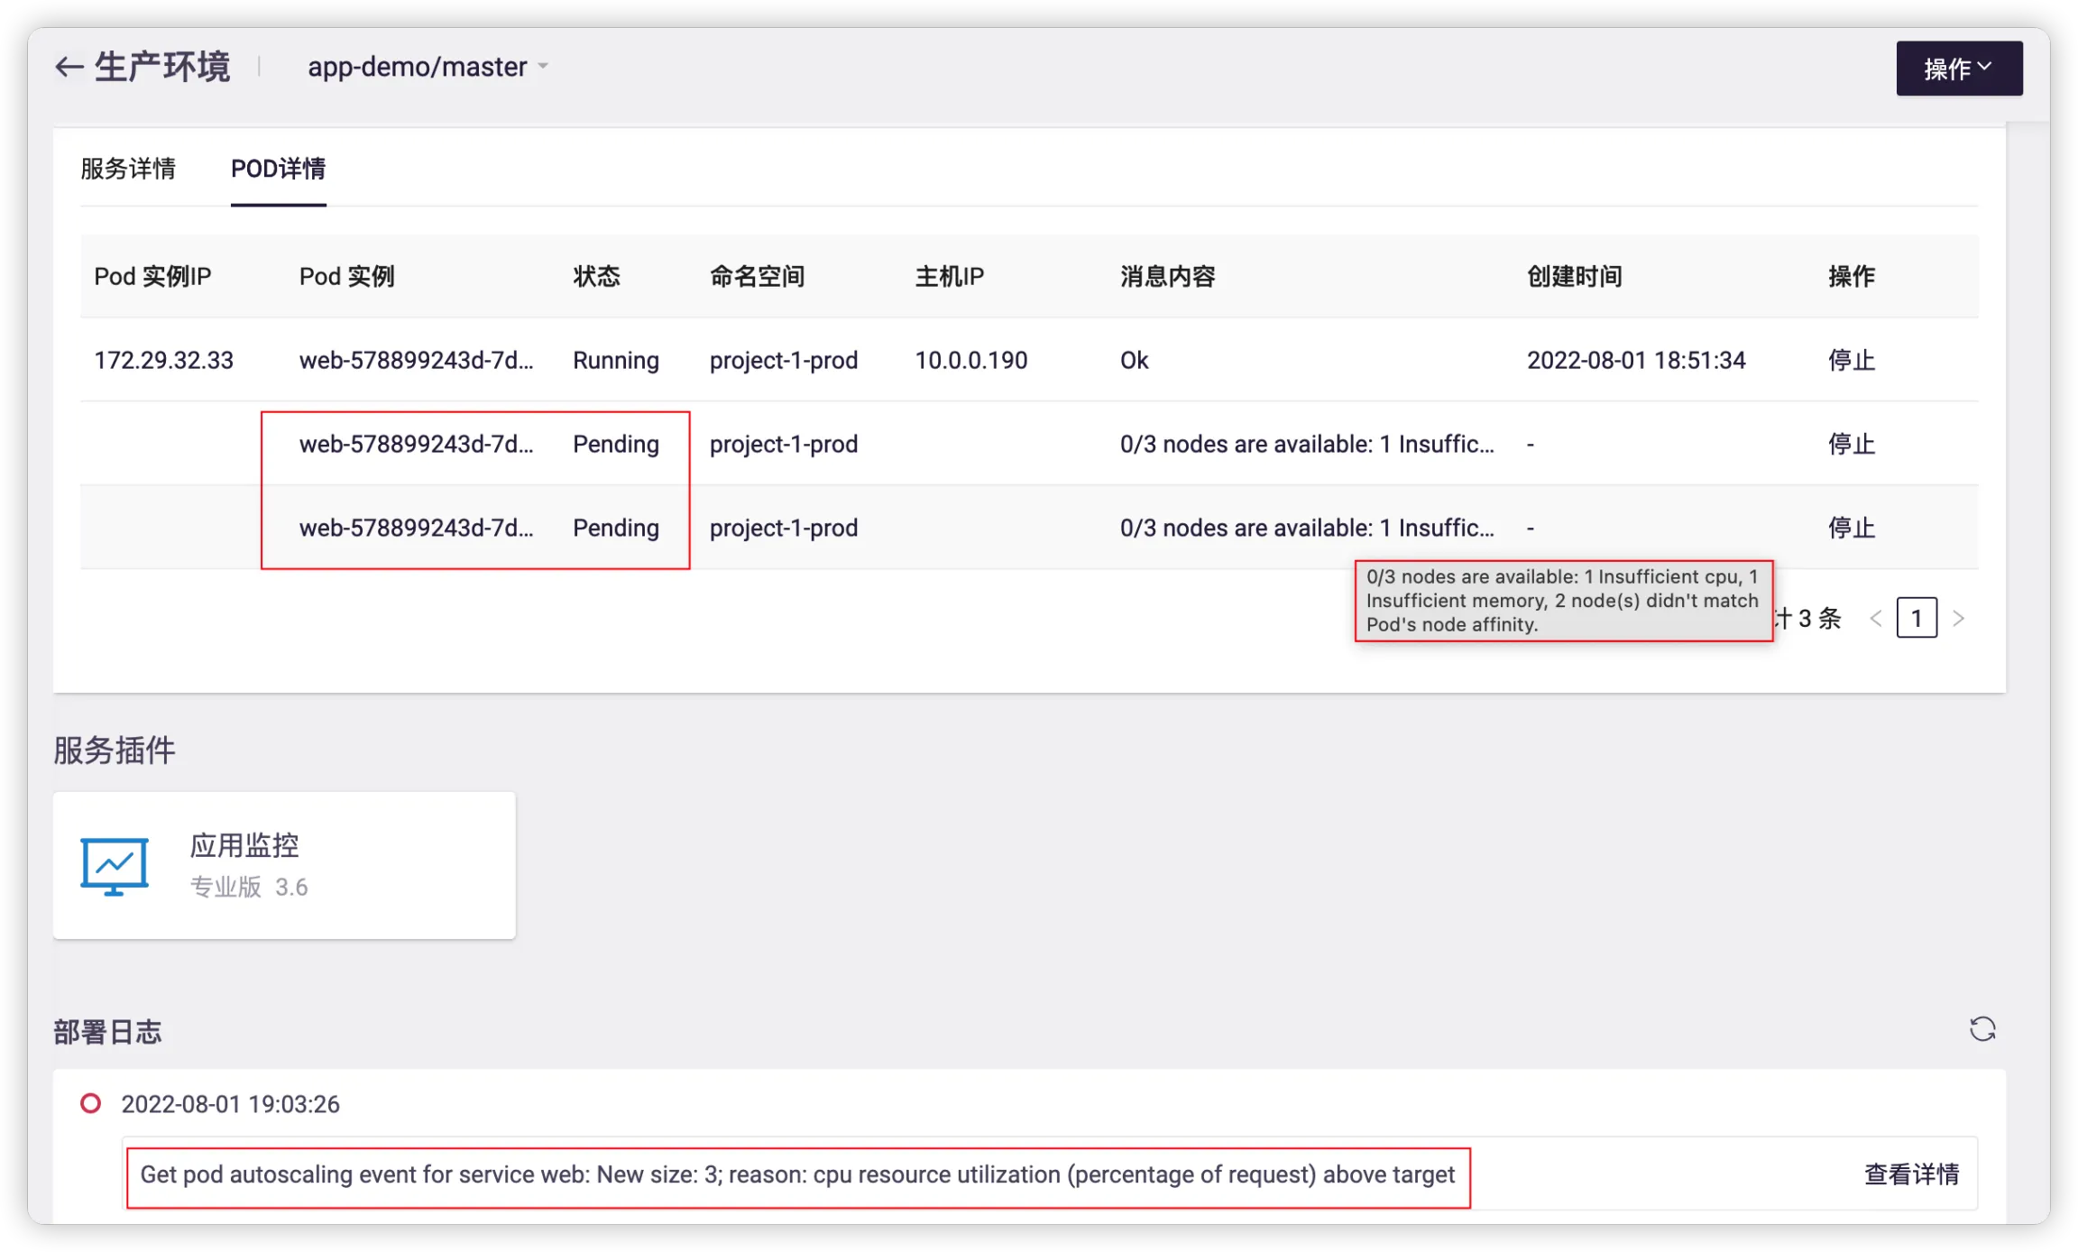The image size is (2078, 1252).
Task: Click the autoscaling event log message
Action: click(797, 1175)
